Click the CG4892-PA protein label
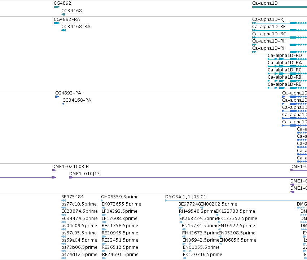 point(68,93)
